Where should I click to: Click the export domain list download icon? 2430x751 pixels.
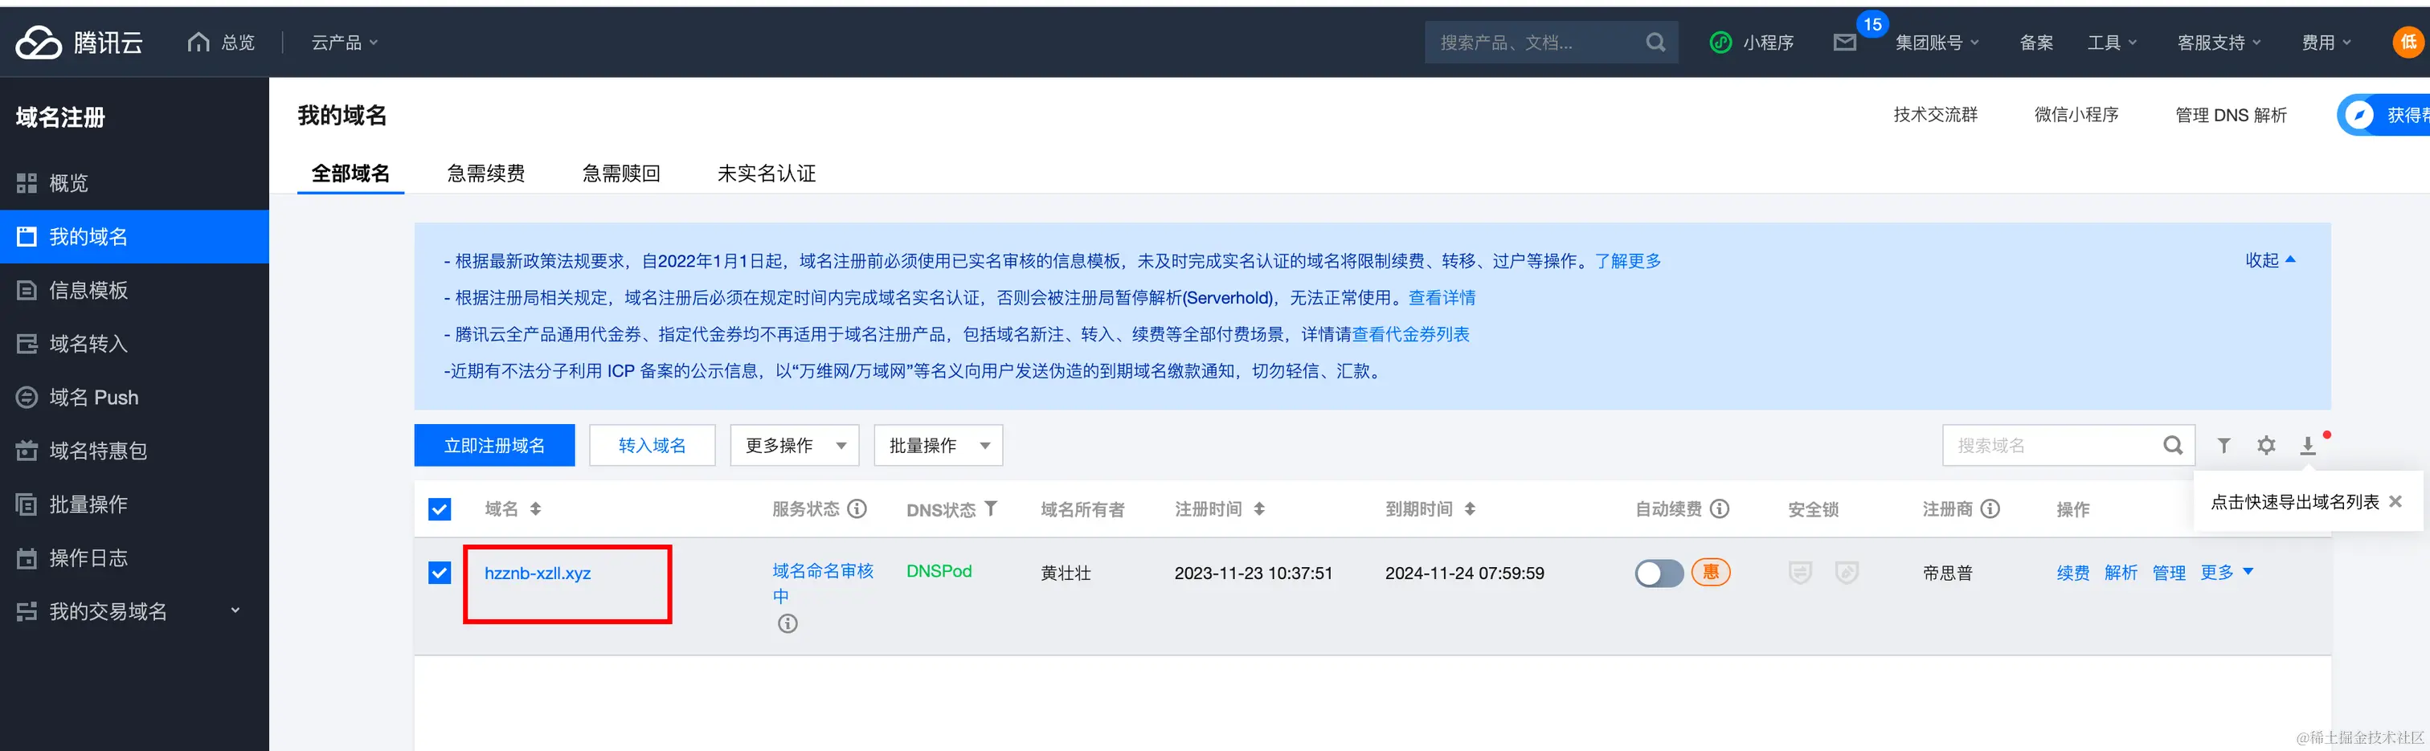pos(2307,445)
